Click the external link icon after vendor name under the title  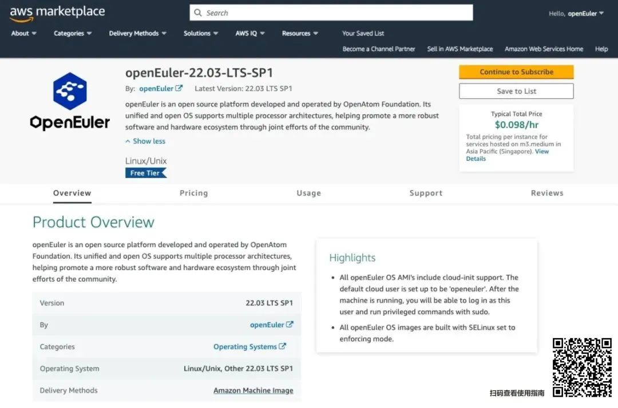(179, 88)
